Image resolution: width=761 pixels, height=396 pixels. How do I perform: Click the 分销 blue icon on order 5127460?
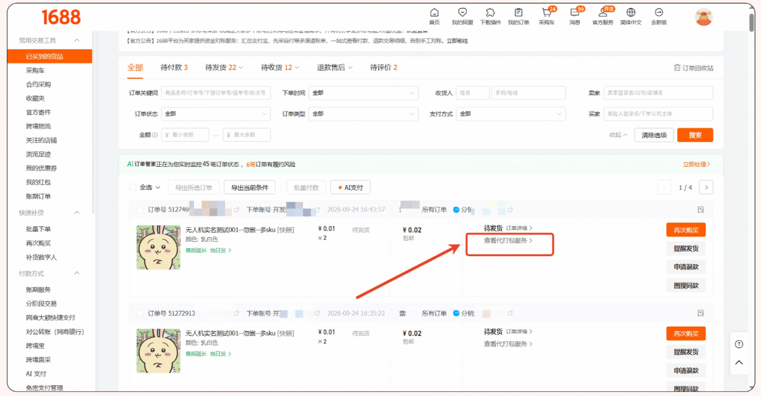(456, 210)
